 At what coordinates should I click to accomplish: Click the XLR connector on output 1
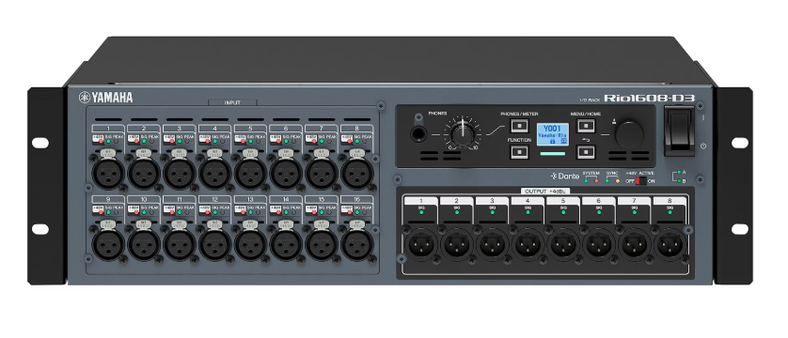(x=421, y=245)
